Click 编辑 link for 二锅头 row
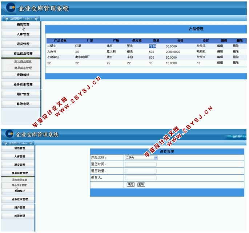Image resolution: width=249 pixels, height=233 pixels. click(220, 46)
